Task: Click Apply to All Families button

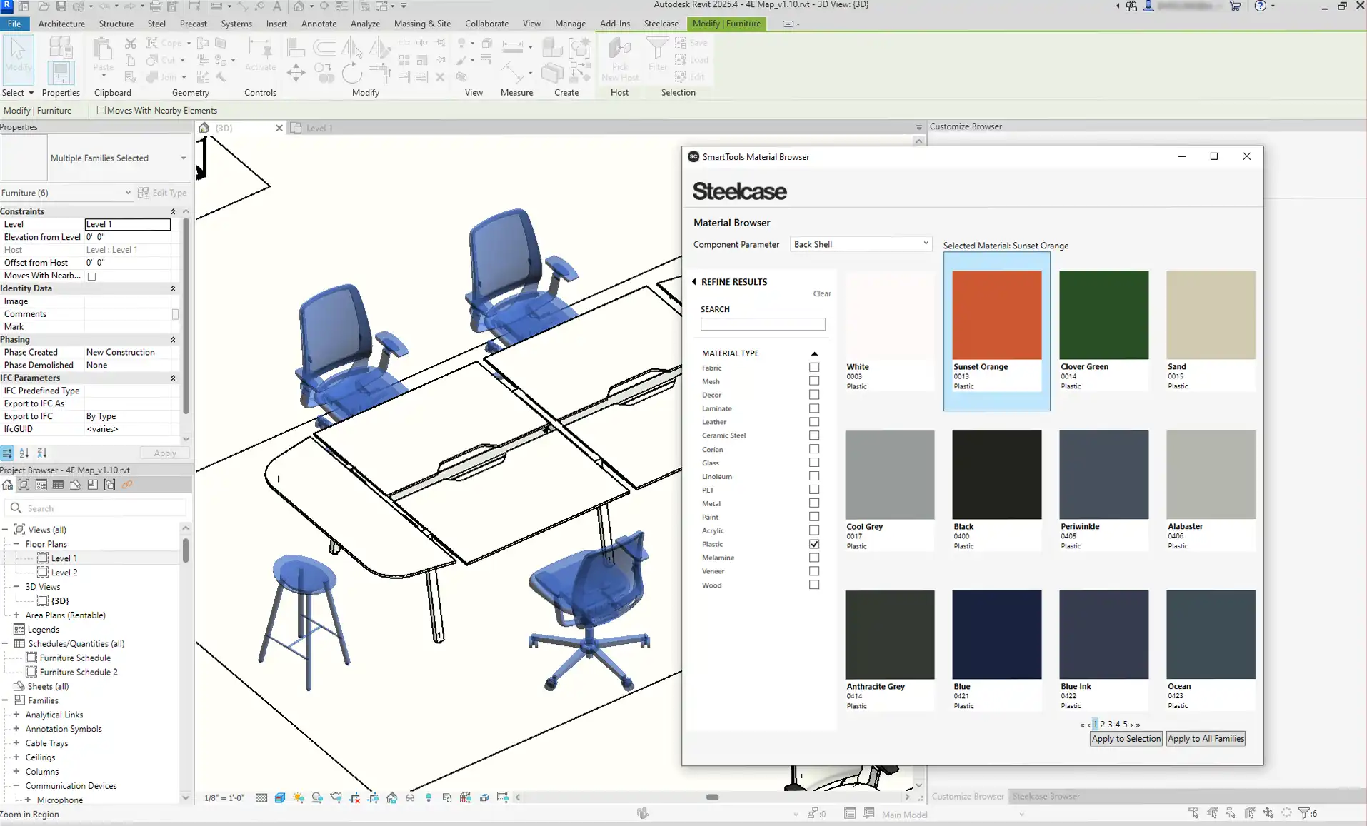Action: point(1206,739)
